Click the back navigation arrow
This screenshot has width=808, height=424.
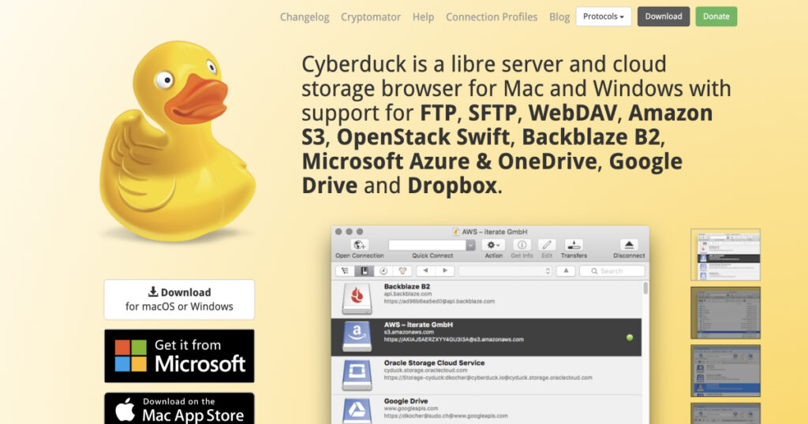[x=425, y=270]
